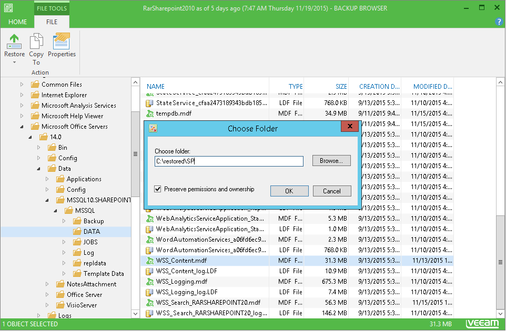Sort by the SIZE column header
Image resolution: width=506 pixels, height=331 pixels.
click(341, 86)
